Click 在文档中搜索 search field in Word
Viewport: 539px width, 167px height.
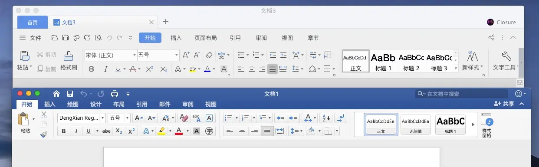coord(462,93)
